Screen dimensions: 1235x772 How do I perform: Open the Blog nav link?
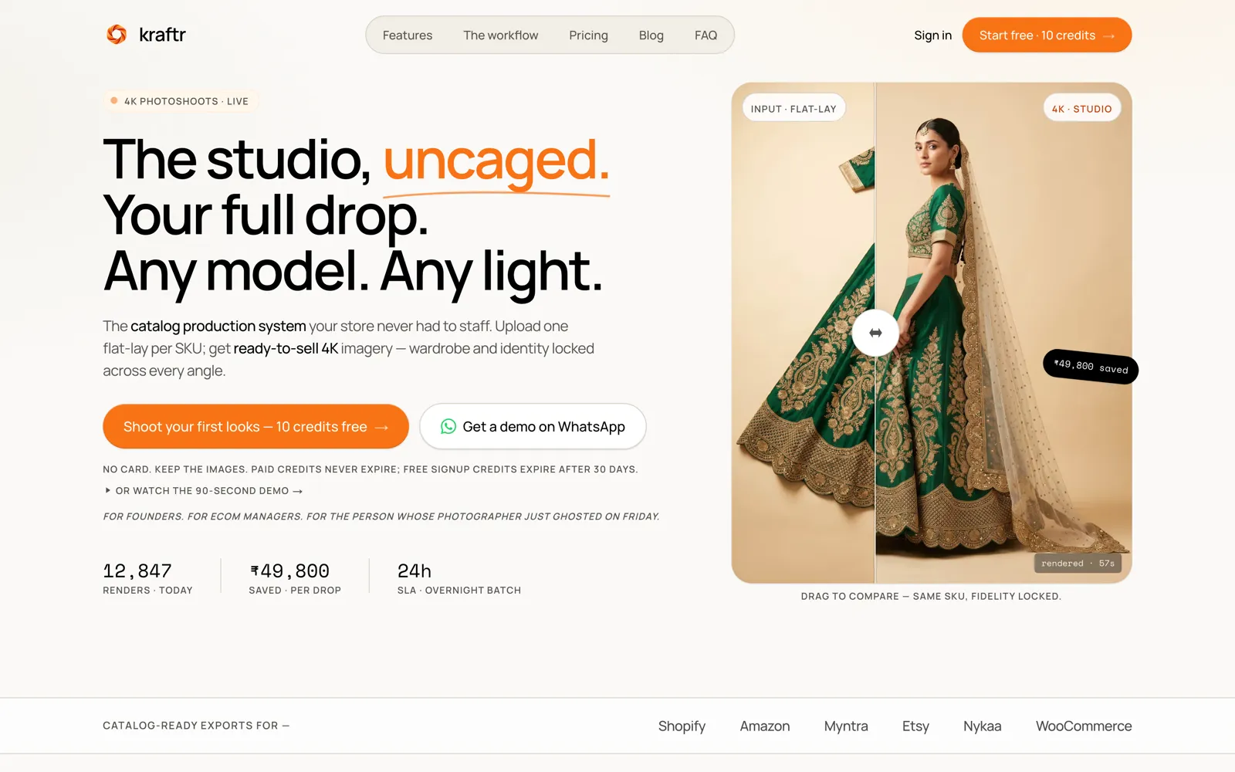[651, 36]
